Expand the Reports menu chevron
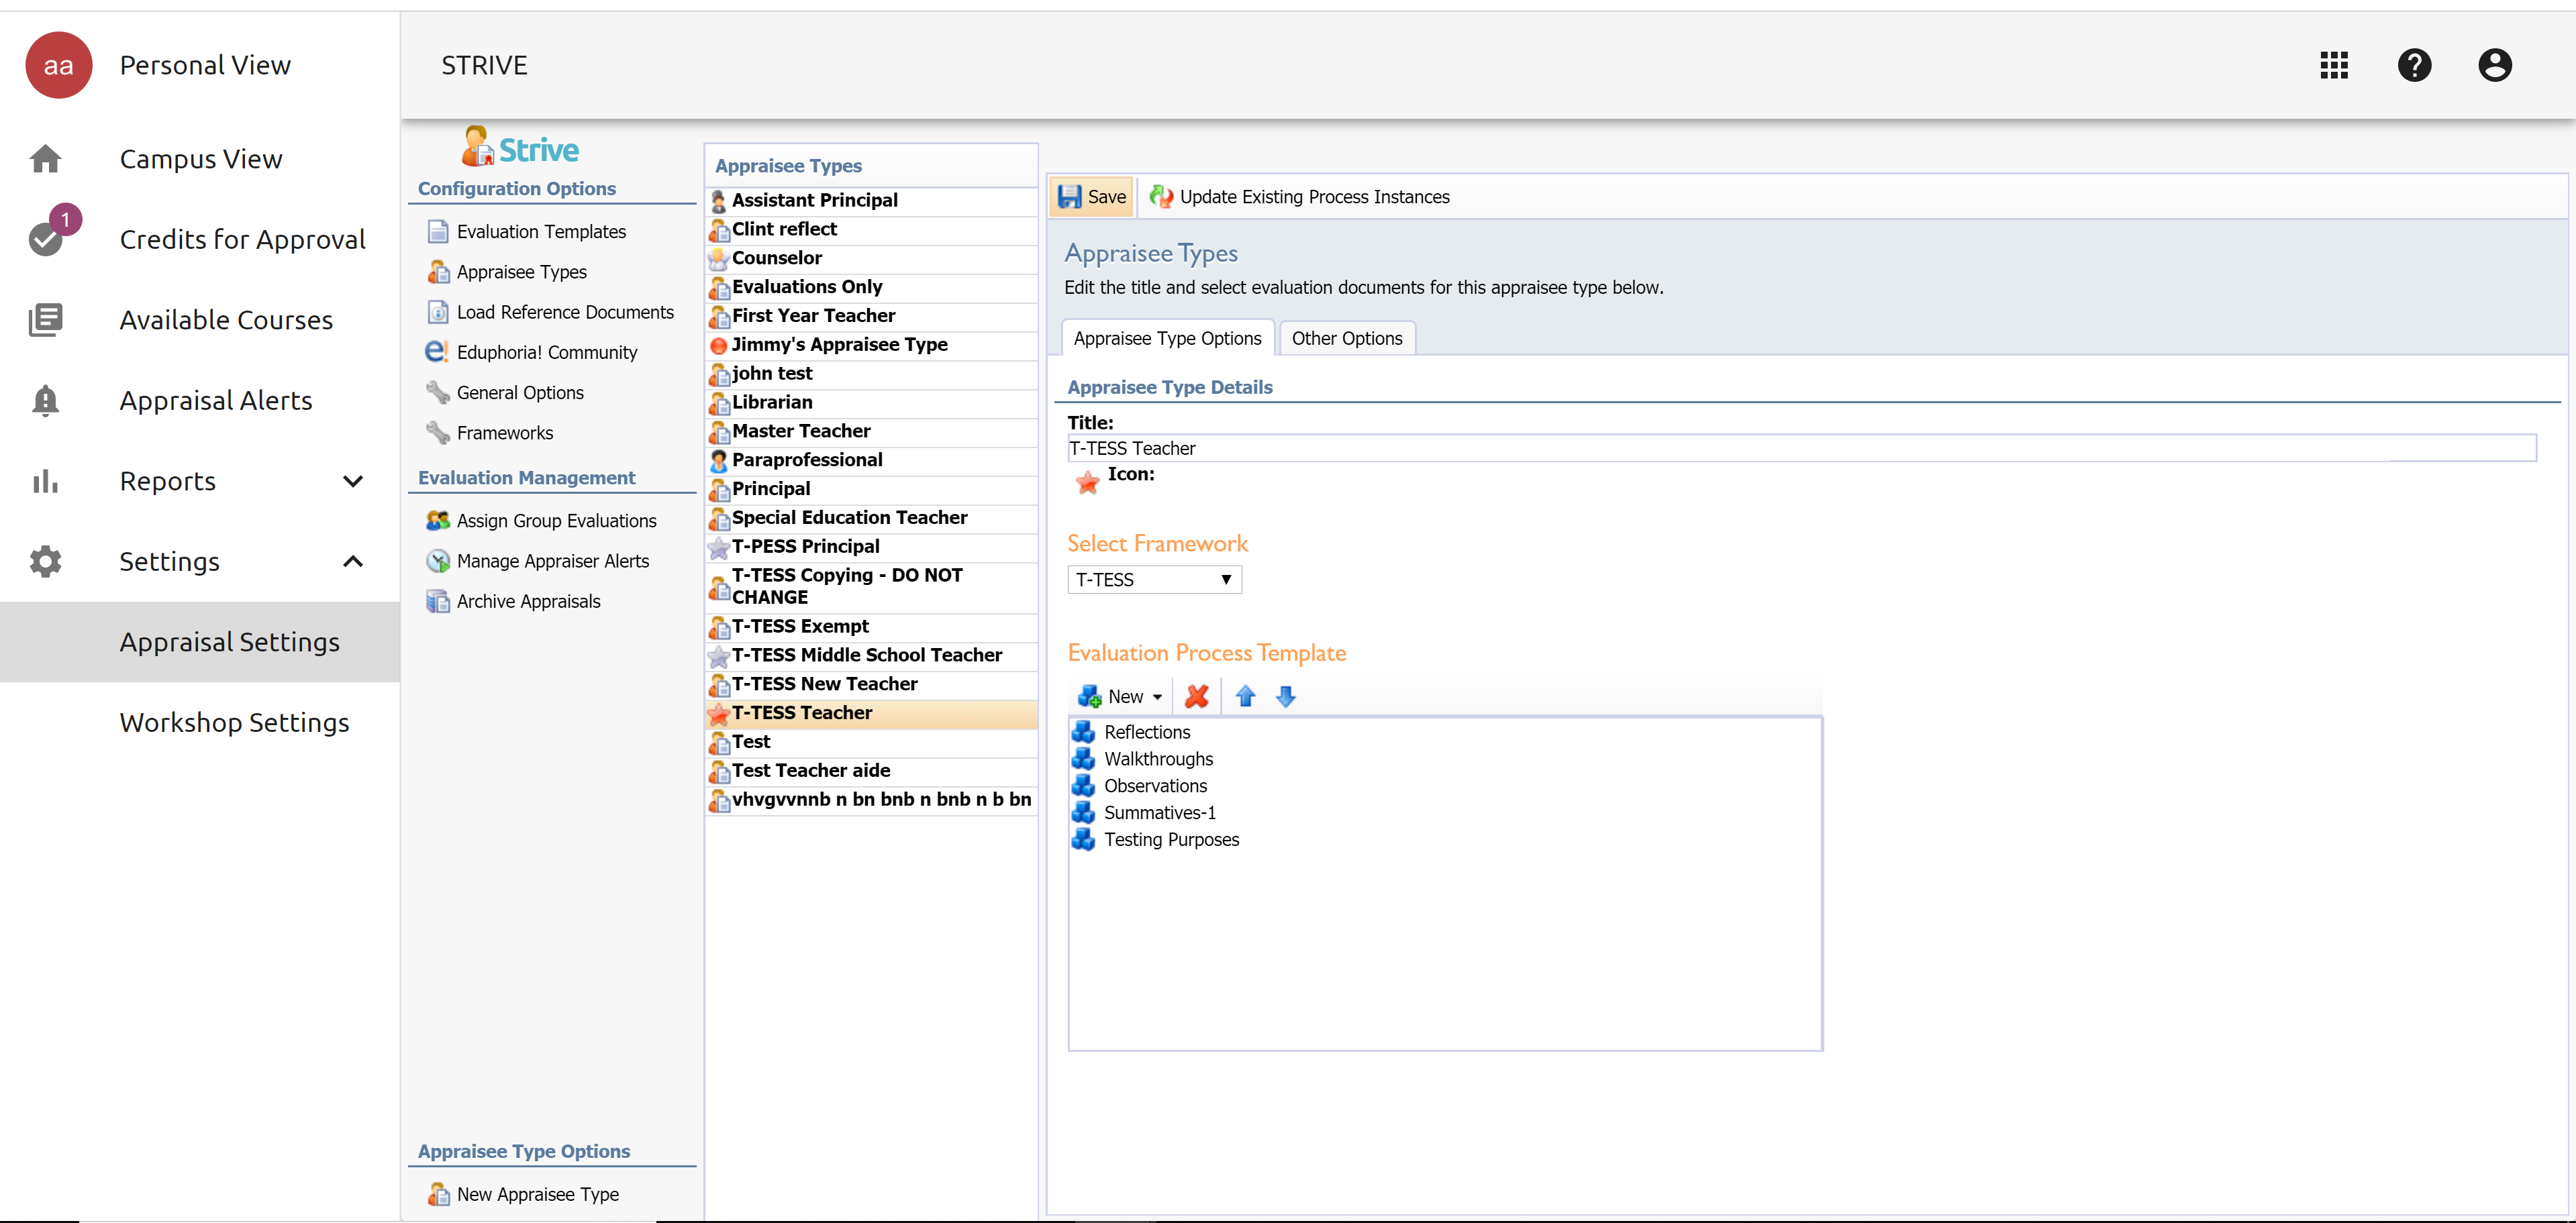2576x1223 pixels. pos(353,480)
